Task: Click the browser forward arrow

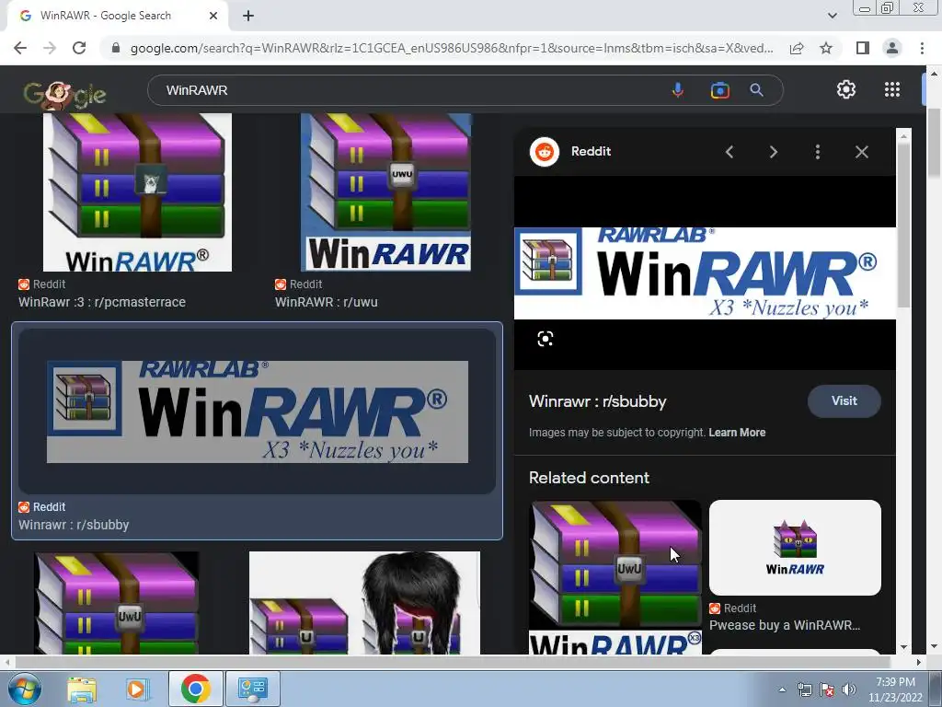Action: pyautogui.click(x=50, y=48)
